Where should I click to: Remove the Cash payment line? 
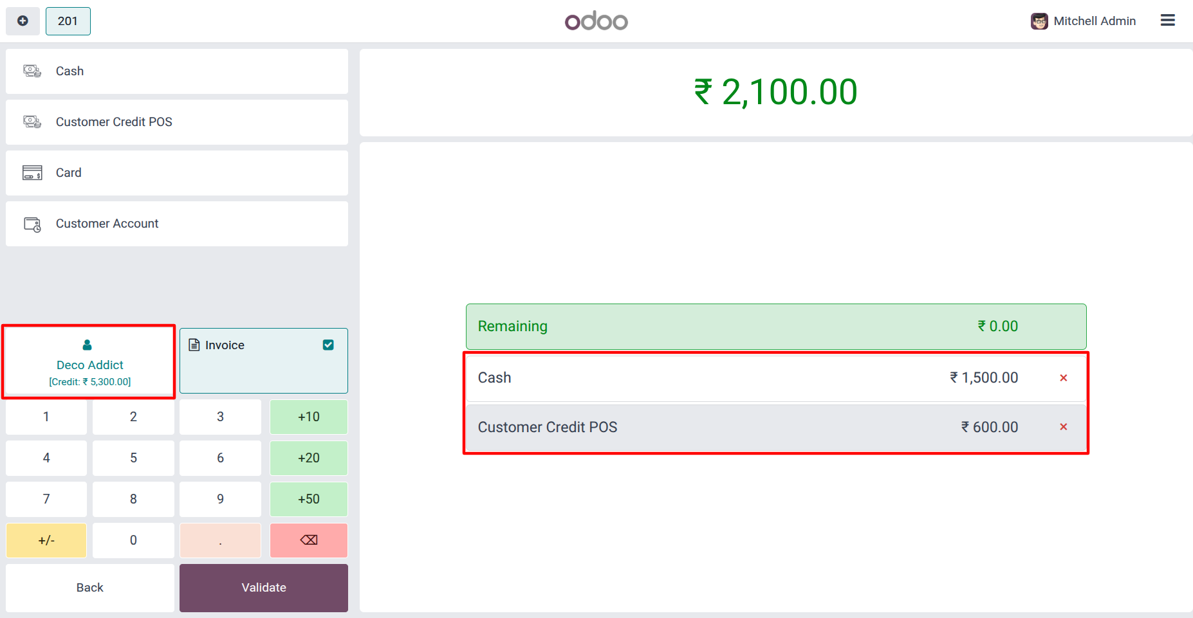1064,378
